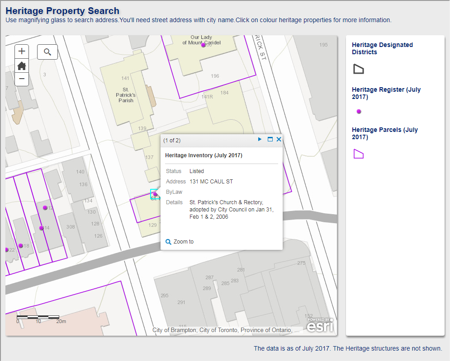Image resolution: width=450 pixels, height=361 pixels.
Task: Click the St. Patrick's Parish building label
Action: point(126,95)
